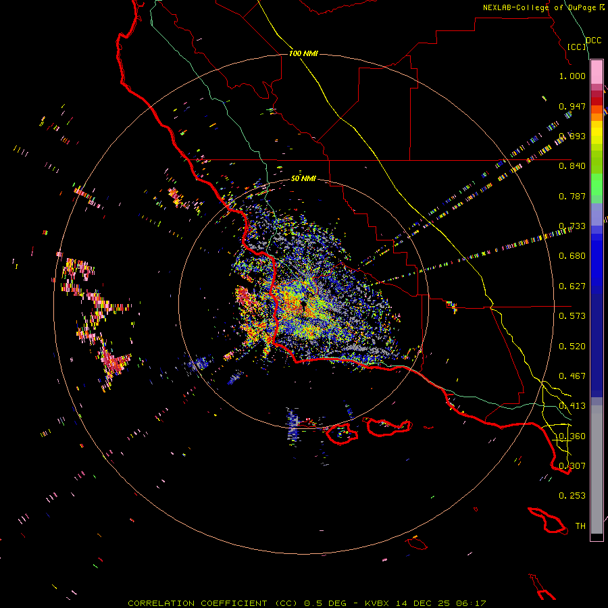Click the 0.893 color scale value
Screen dimensions: 608x608
[572, 136]
